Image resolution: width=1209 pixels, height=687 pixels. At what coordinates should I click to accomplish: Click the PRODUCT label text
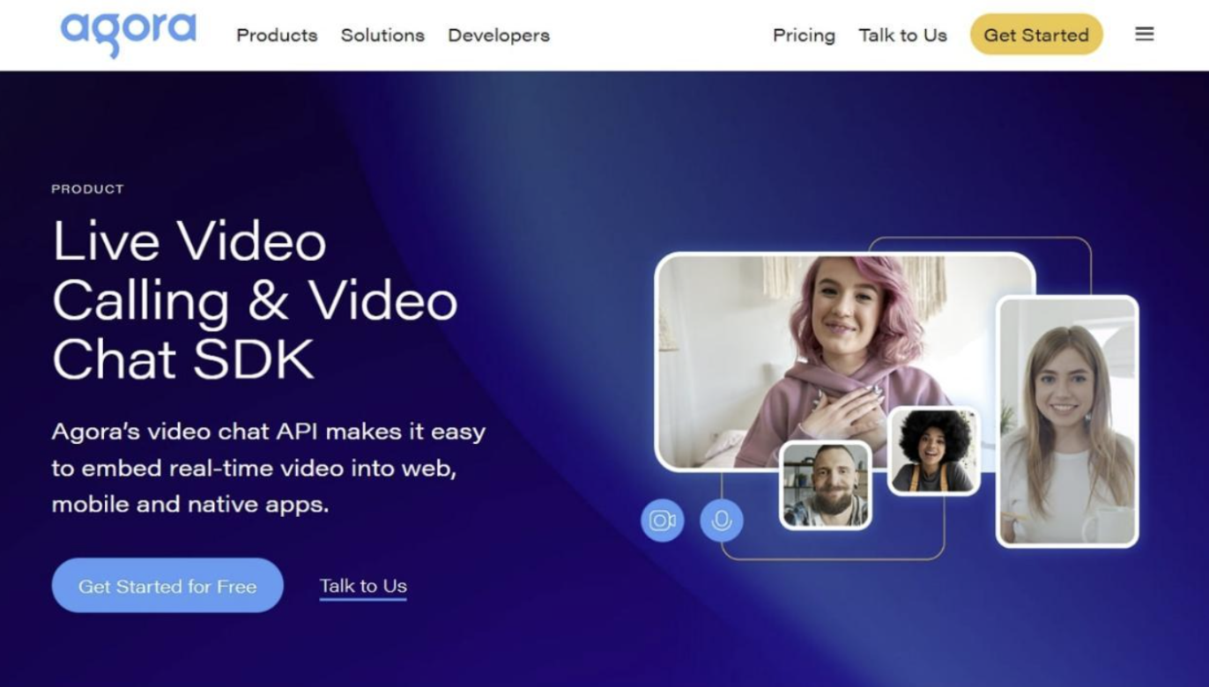87,188
